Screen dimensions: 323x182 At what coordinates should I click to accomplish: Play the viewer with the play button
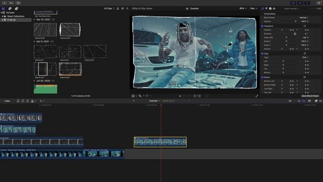(180, 96)
